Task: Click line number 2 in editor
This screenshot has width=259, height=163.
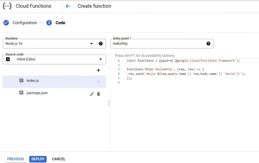Action: click(x=119, y=65)
